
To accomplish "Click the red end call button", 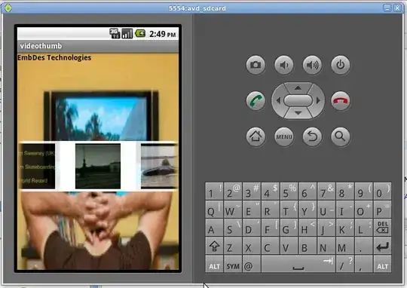I will pos(341,101).
